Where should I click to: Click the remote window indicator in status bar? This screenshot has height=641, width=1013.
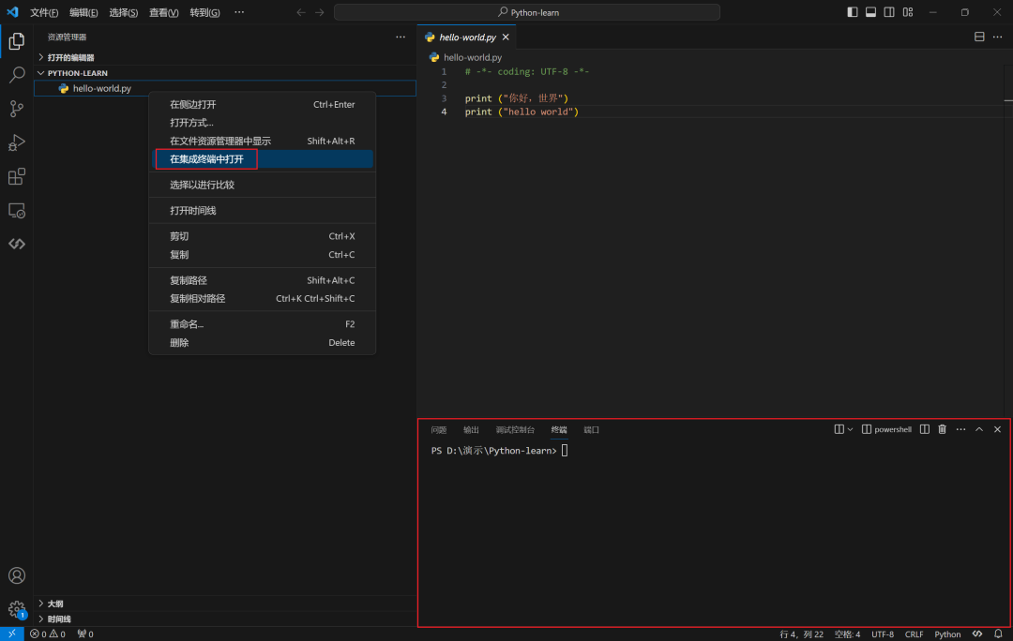(11, 634)
